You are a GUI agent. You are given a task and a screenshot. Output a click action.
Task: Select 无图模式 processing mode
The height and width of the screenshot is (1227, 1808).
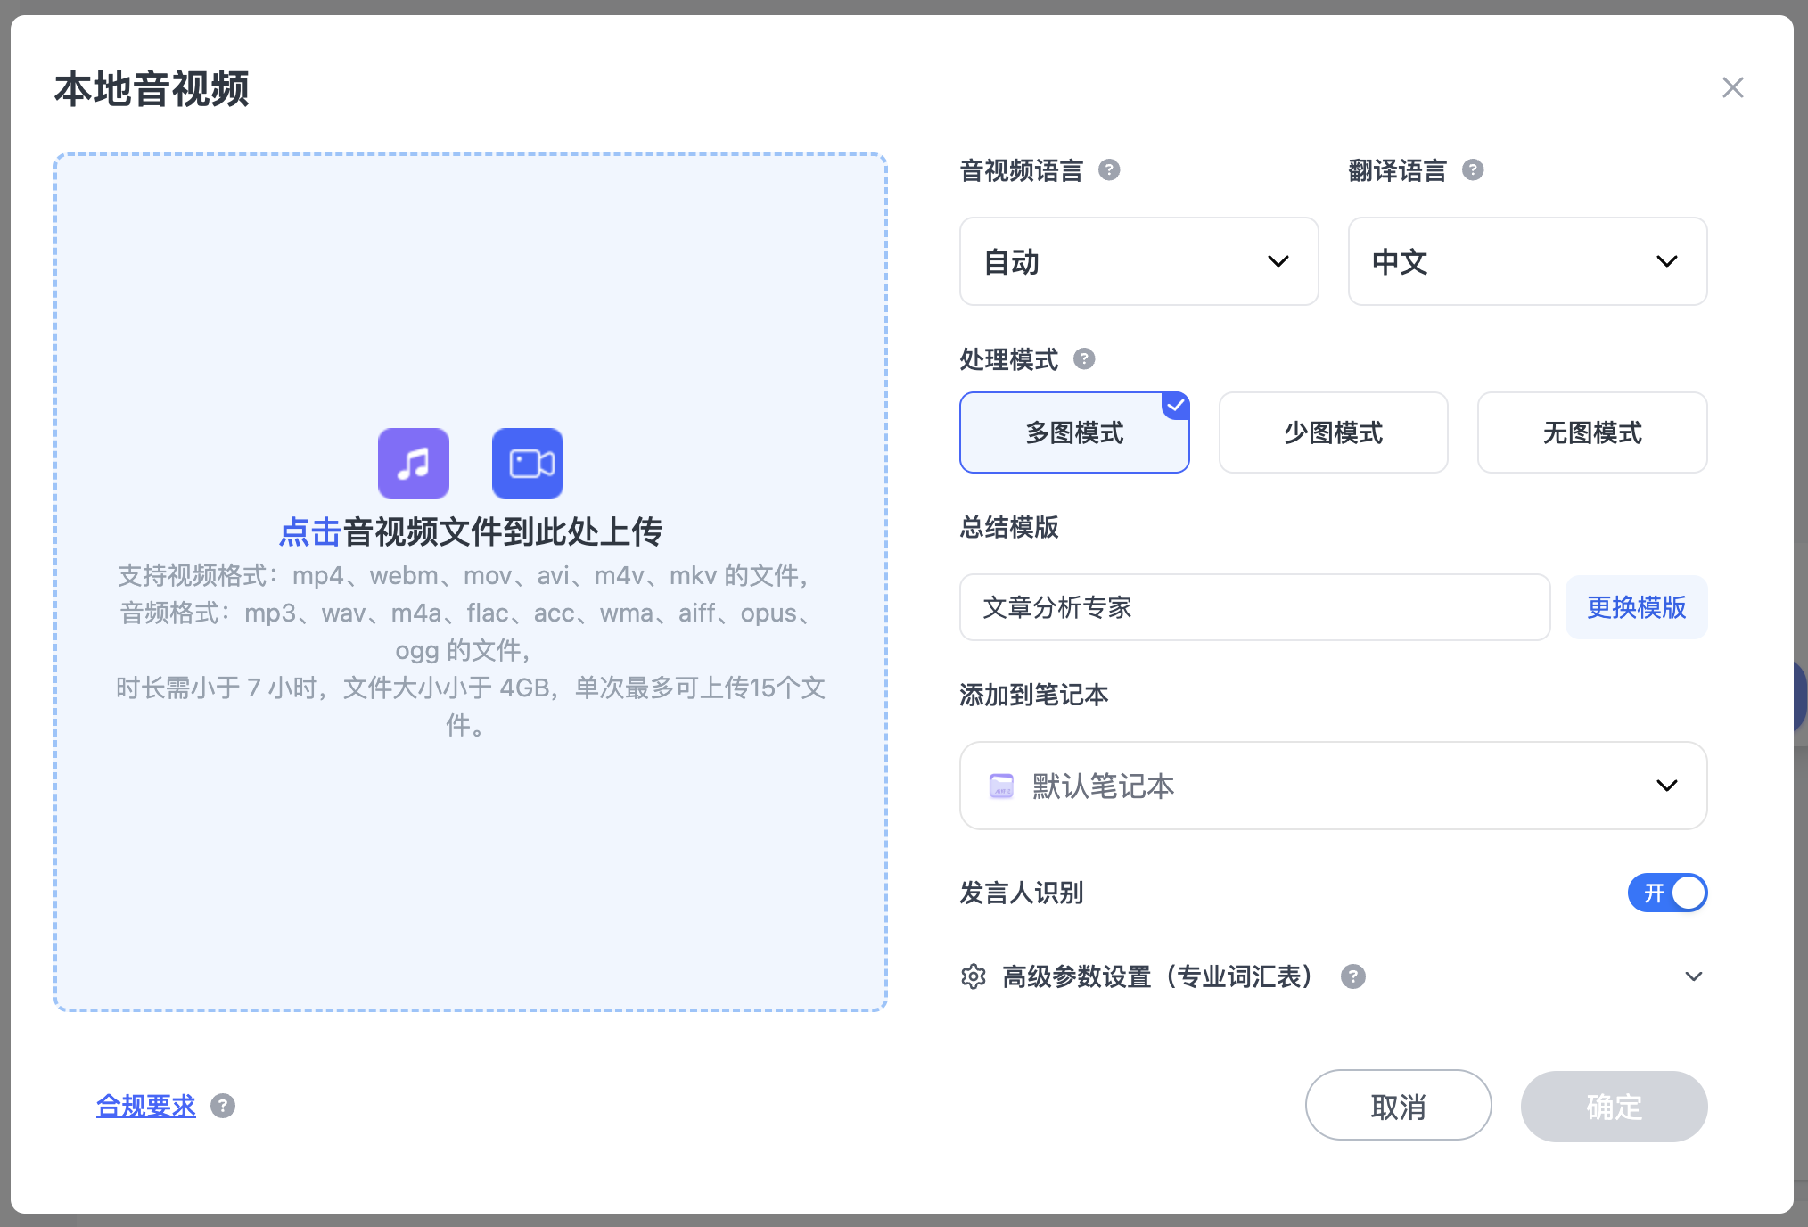1592,432
